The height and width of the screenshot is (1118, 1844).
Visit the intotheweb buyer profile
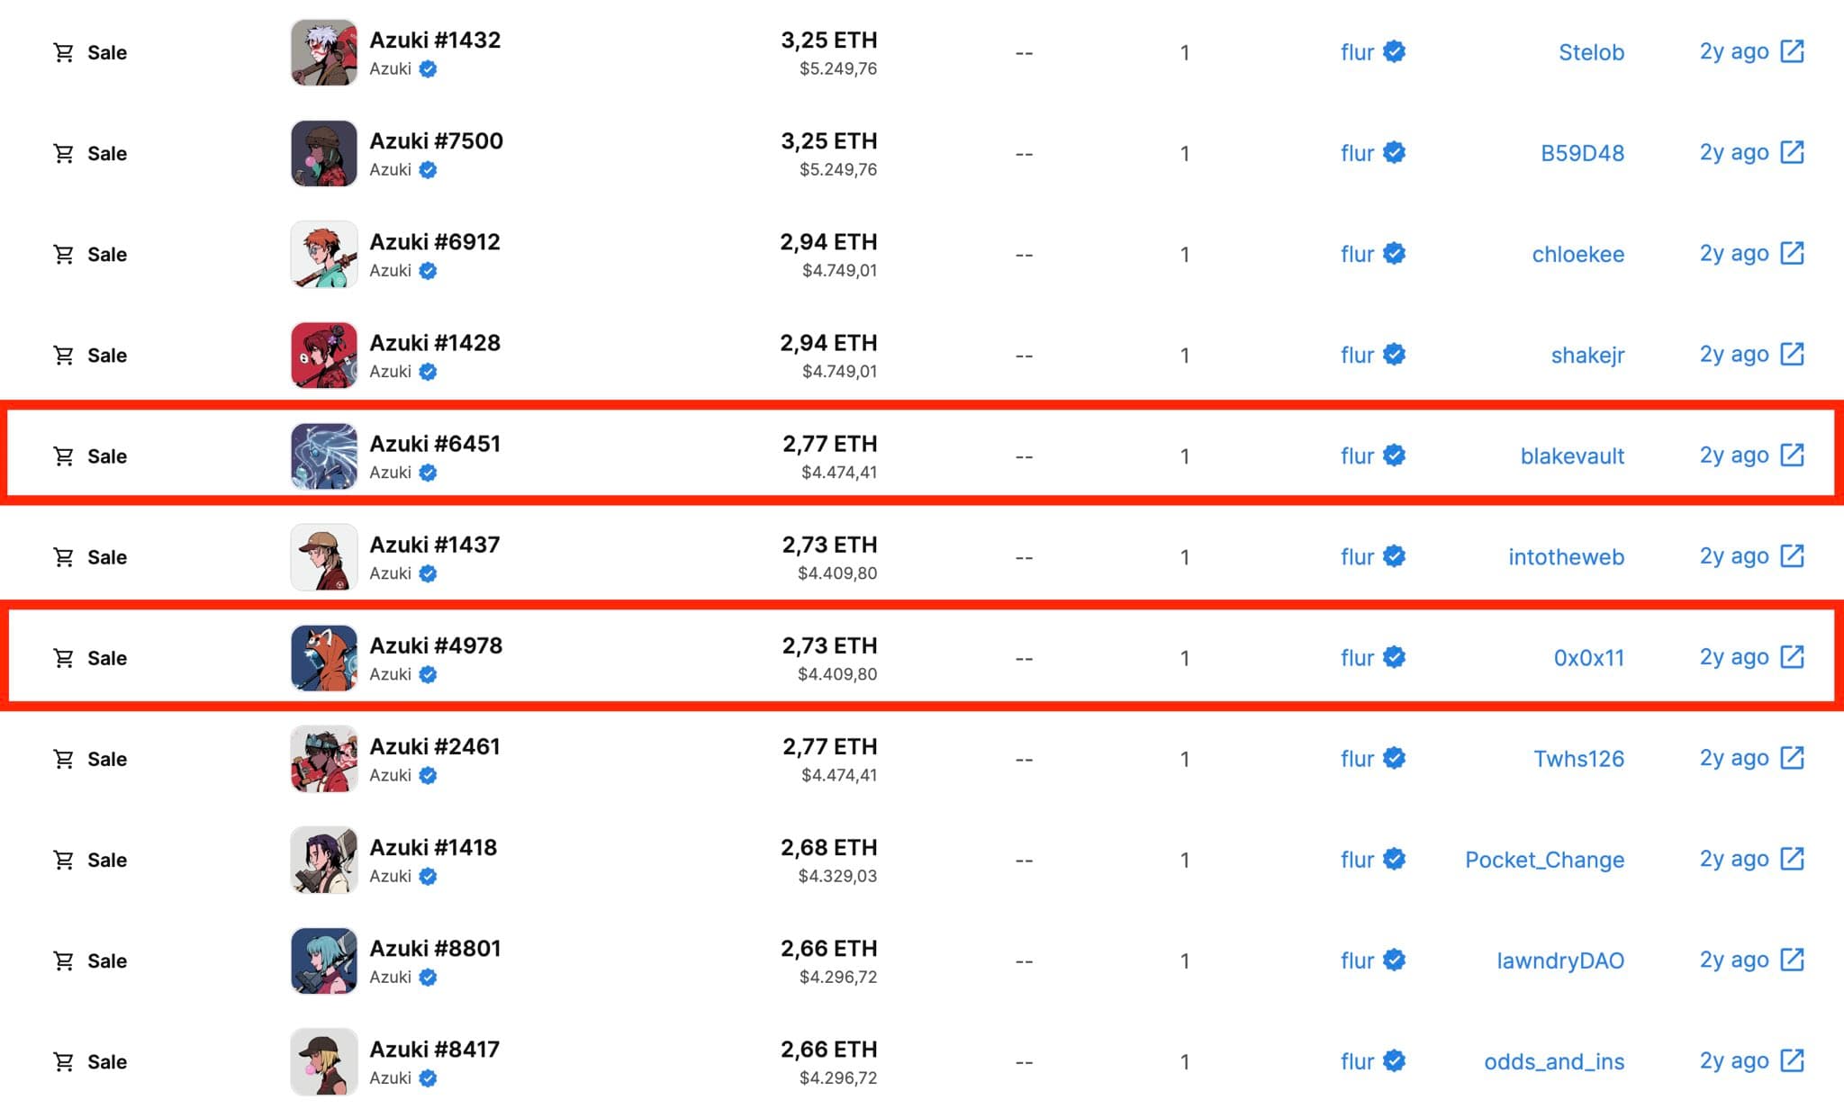1566,557
